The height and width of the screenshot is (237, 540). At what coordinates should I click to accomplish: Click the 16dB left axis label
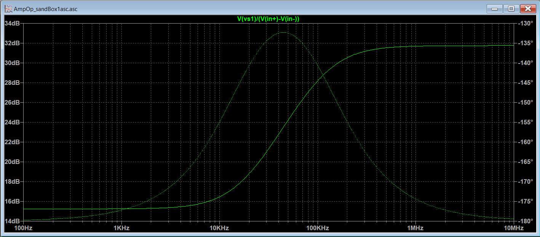tap(12, 202)
